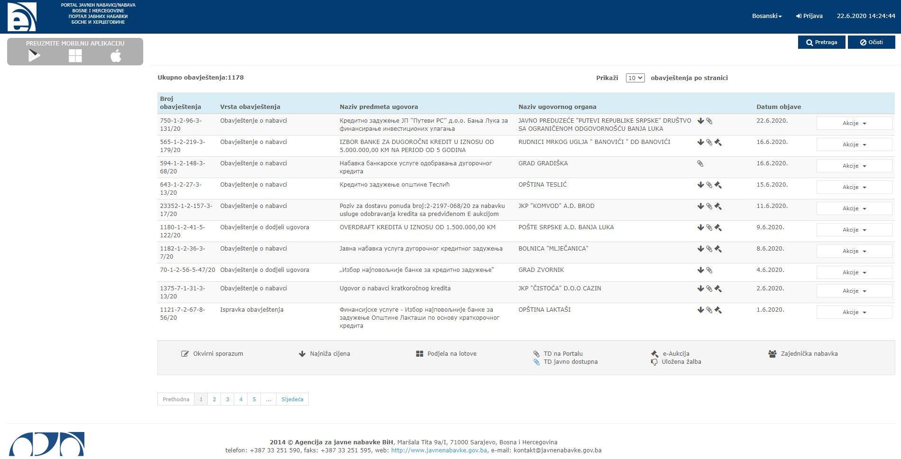Click the Prethodna previous page button
The height and width of the screenshot is (459, 901).
pyautogui.click(x=176, y=399)
